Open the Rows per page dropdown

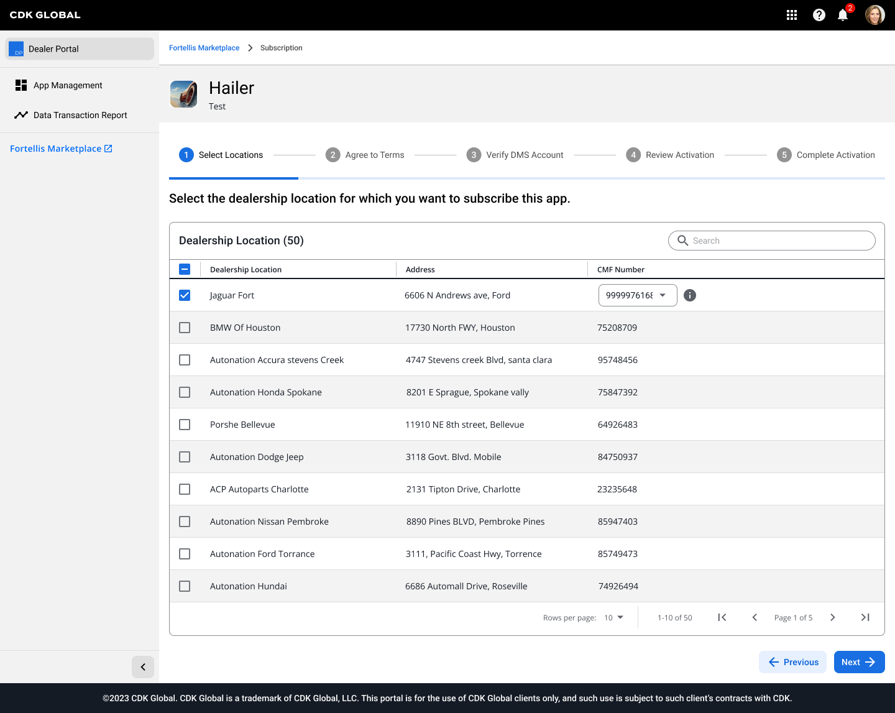[613, 617]
